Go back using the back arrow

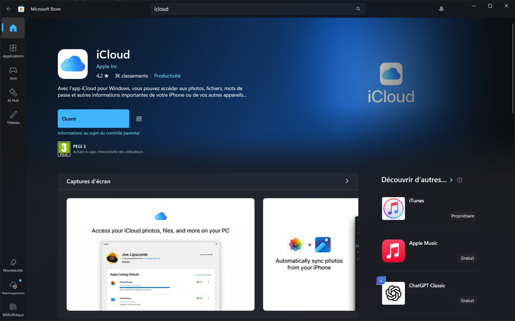click(9, 9)
